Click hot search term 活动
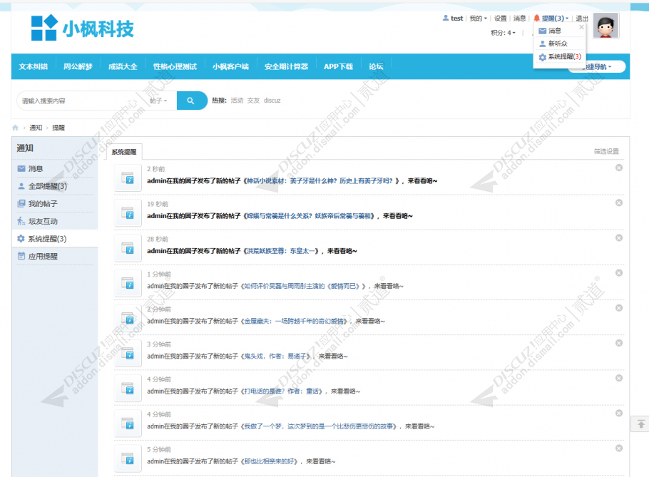Viewport: 649px width, 477px height. click(237, 101)
